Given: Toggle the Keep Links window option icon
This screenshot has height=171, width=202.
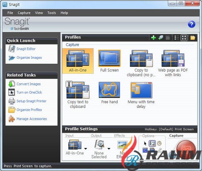Looking at the screenshot, I should 145,150.
